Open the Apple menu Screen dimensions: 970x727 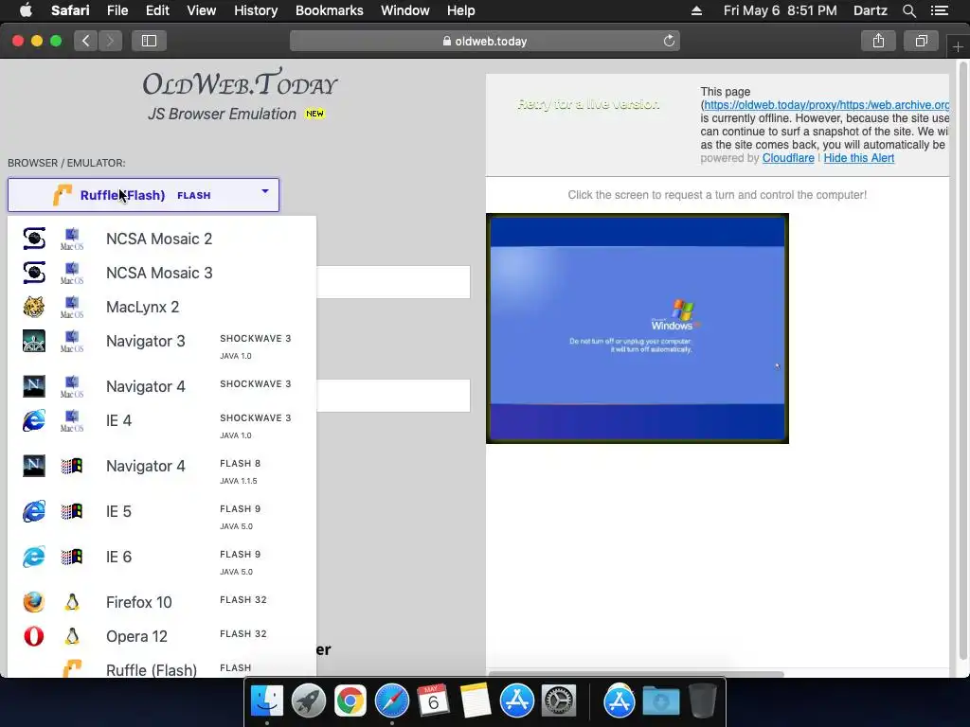(x=26, y=10)
